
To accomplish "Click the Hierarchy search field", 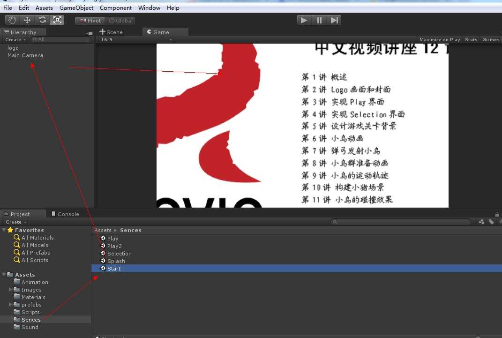I will click(x=61, y=39).
